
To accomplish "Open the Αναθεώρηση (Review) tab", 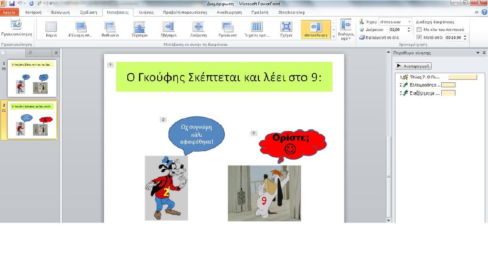I will pos(229,12).
